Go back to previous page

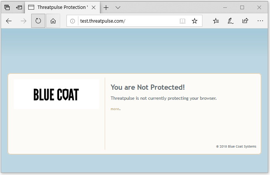pos(9,21)
